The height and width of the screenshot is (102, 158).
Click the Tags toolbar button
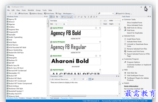(x=58, y=14)
